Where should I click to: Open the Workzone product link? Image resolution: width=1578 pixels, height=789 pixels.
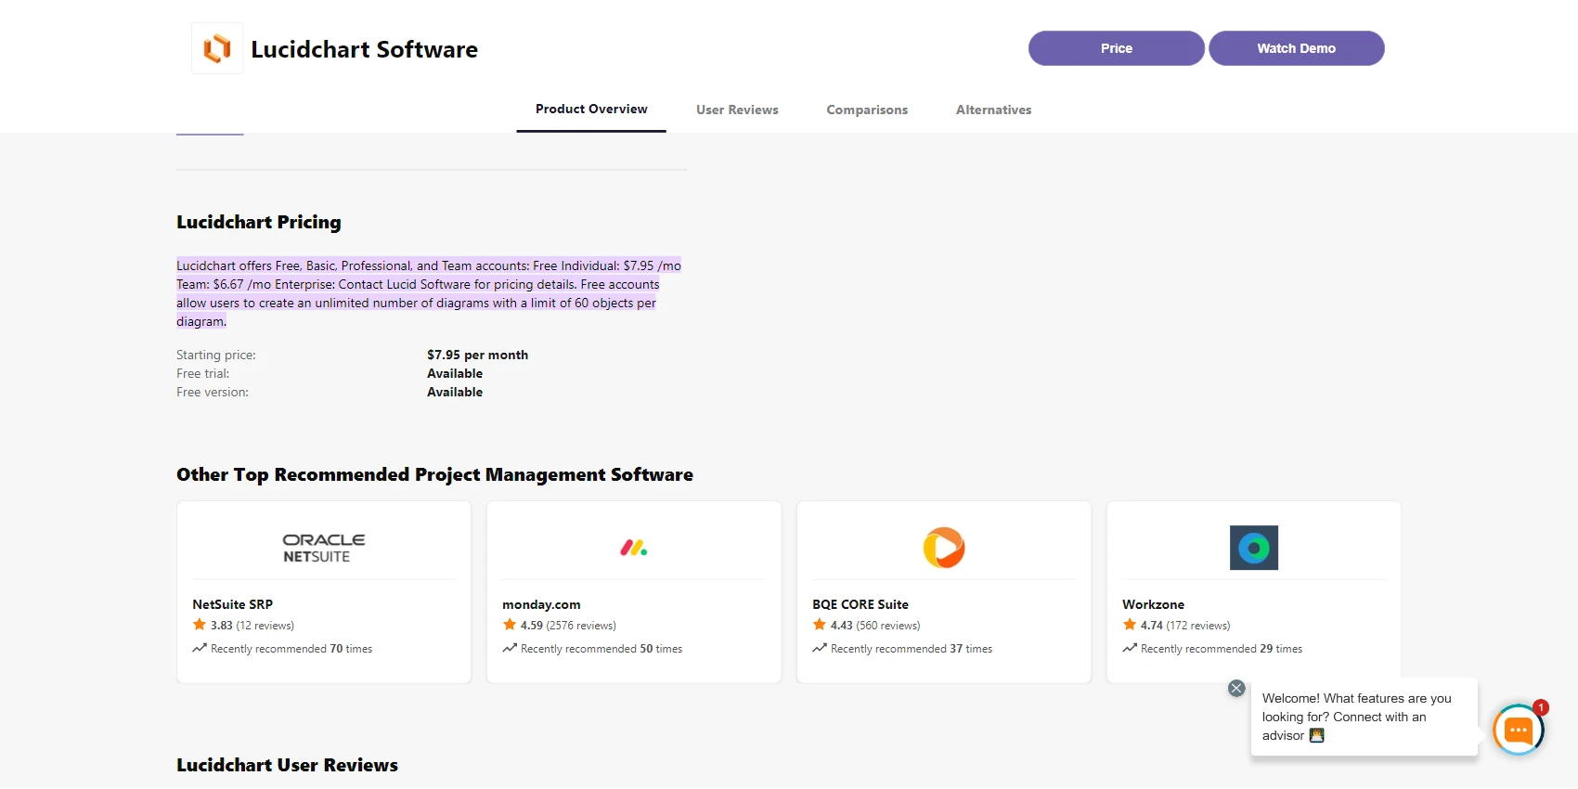tap(1153, 604)
